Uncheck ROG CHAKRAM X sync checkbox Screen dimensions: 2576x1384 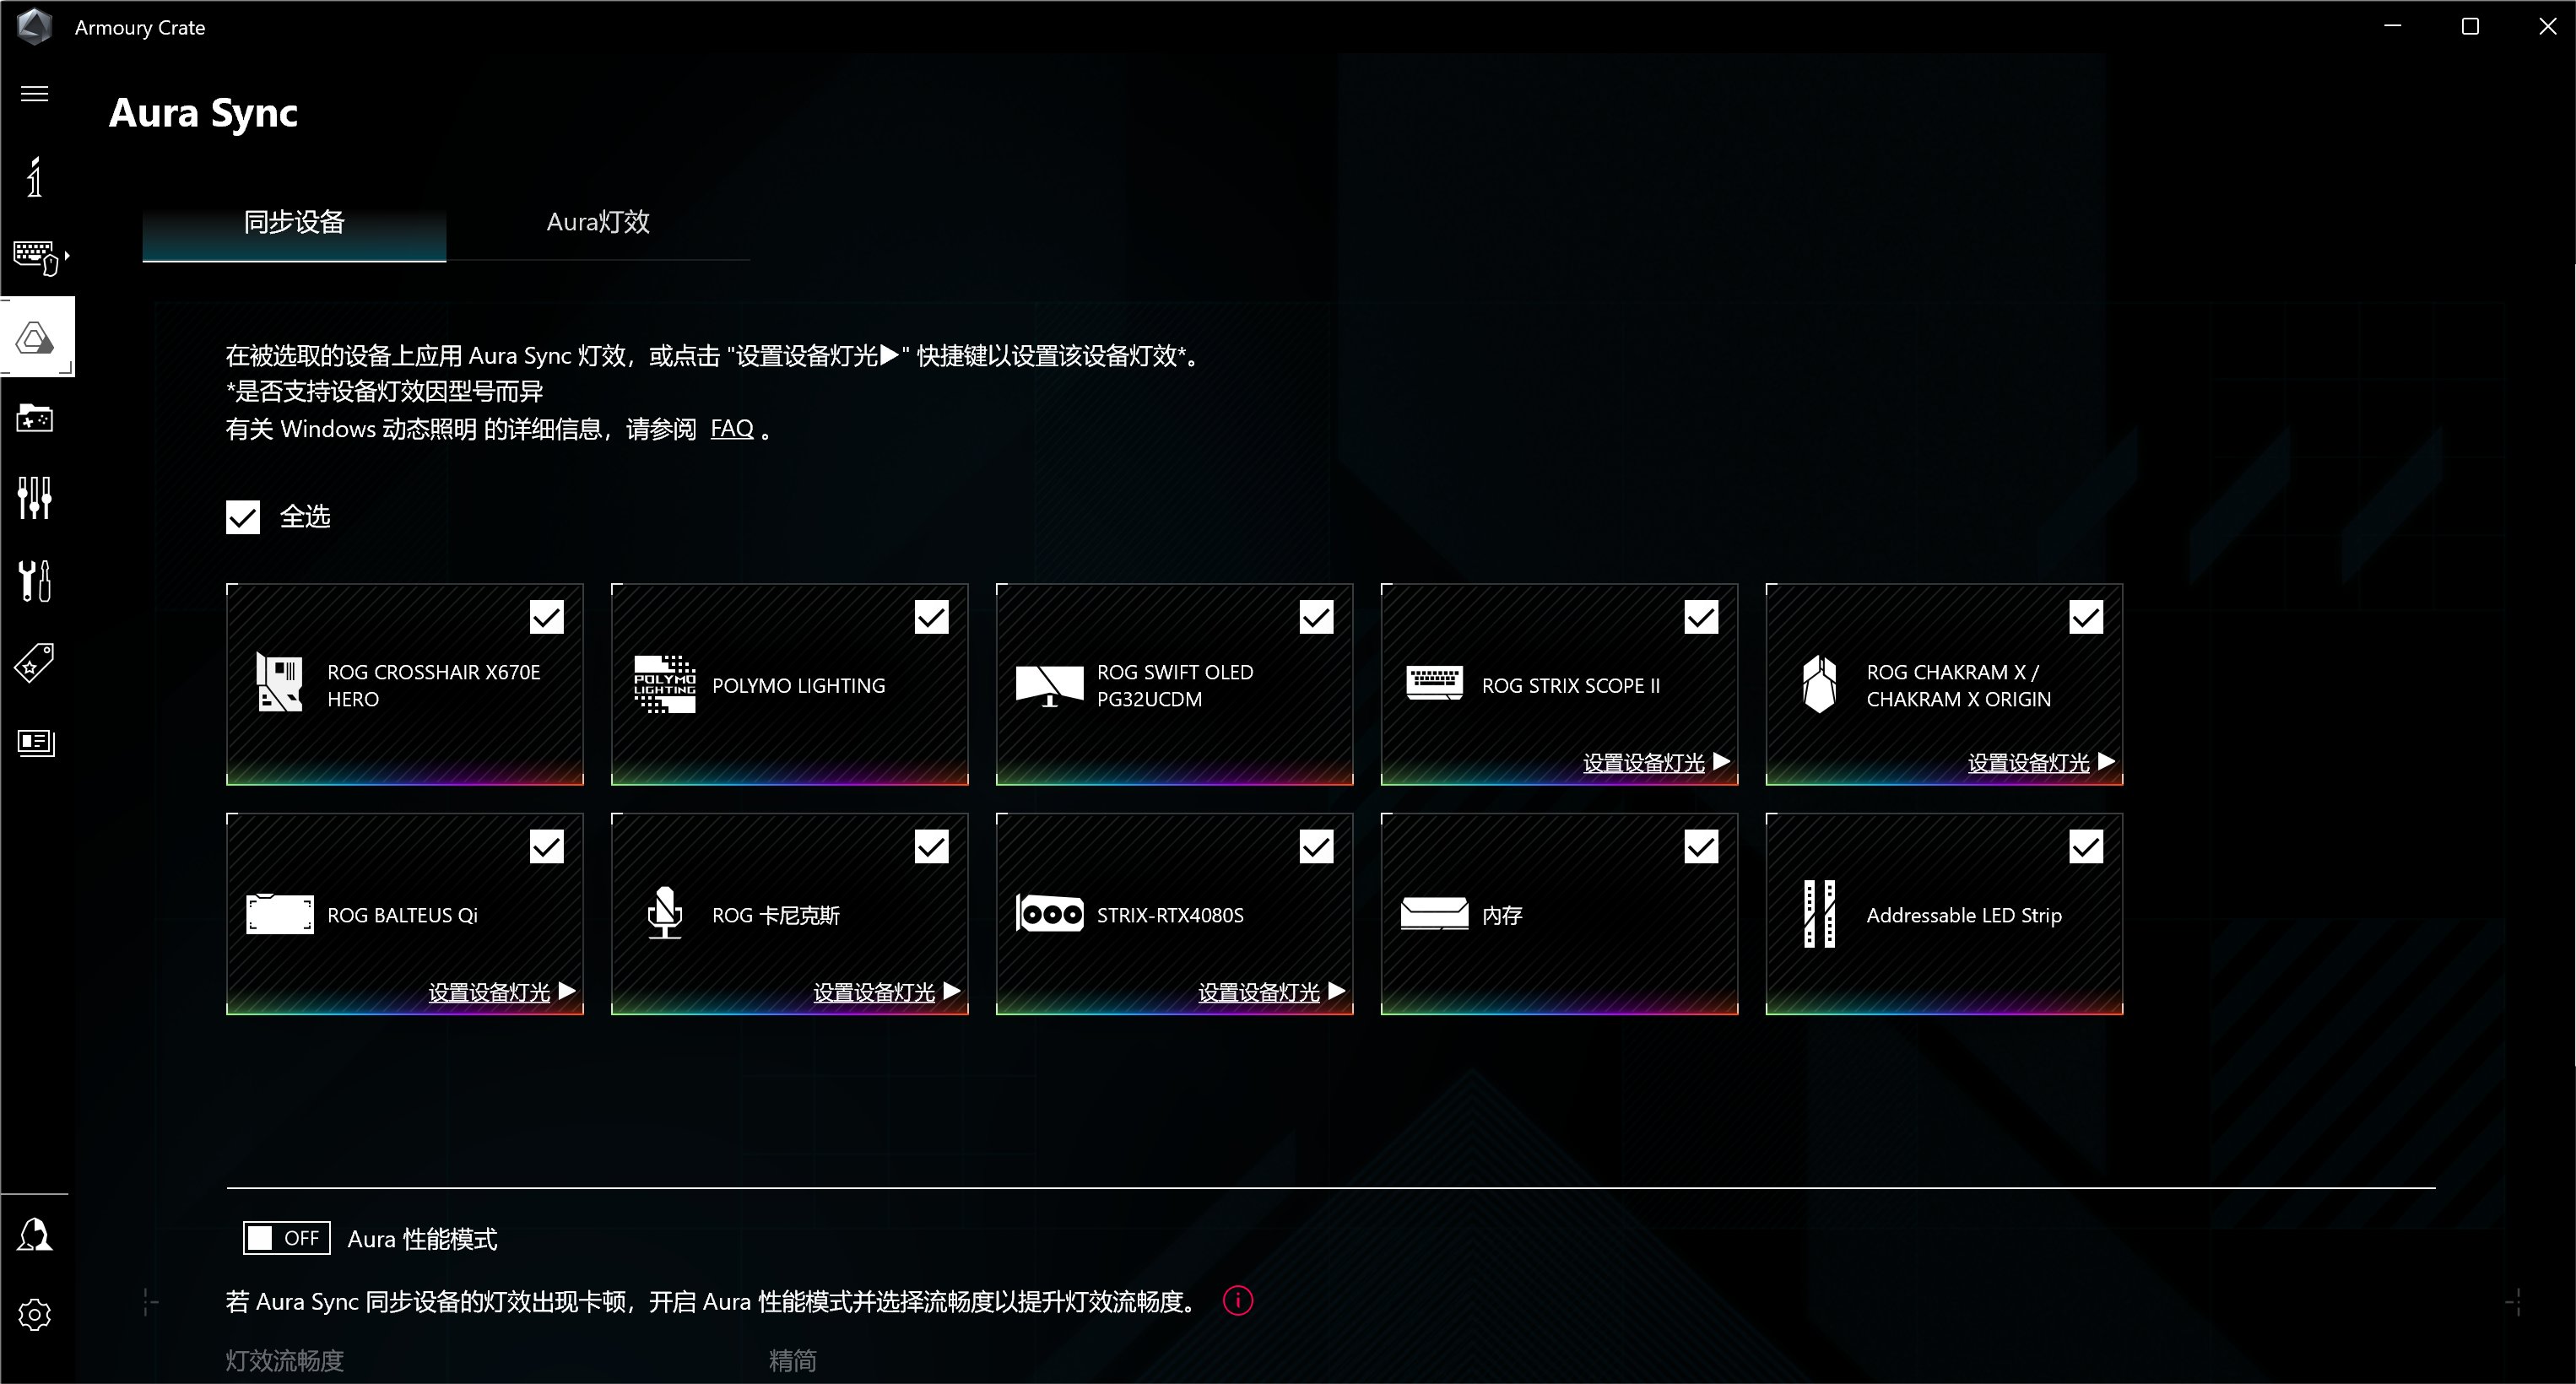pyautogui.click(x=2087, y=617)
